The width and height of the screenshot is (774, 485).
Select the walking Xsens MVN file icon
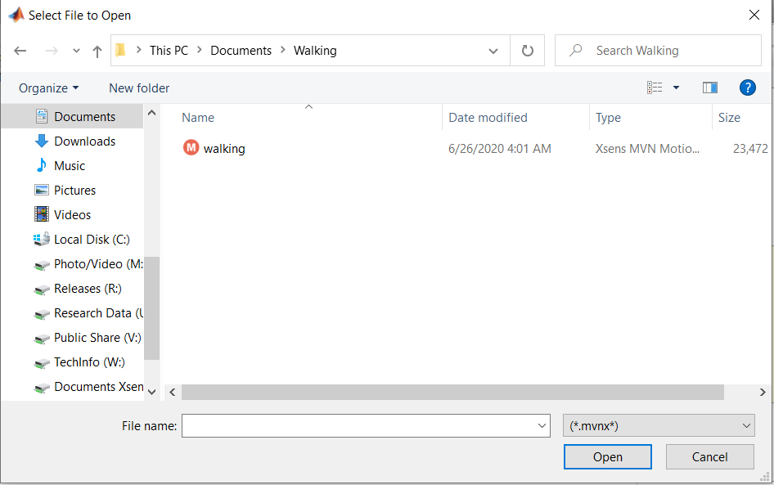(x=191, y=148)
